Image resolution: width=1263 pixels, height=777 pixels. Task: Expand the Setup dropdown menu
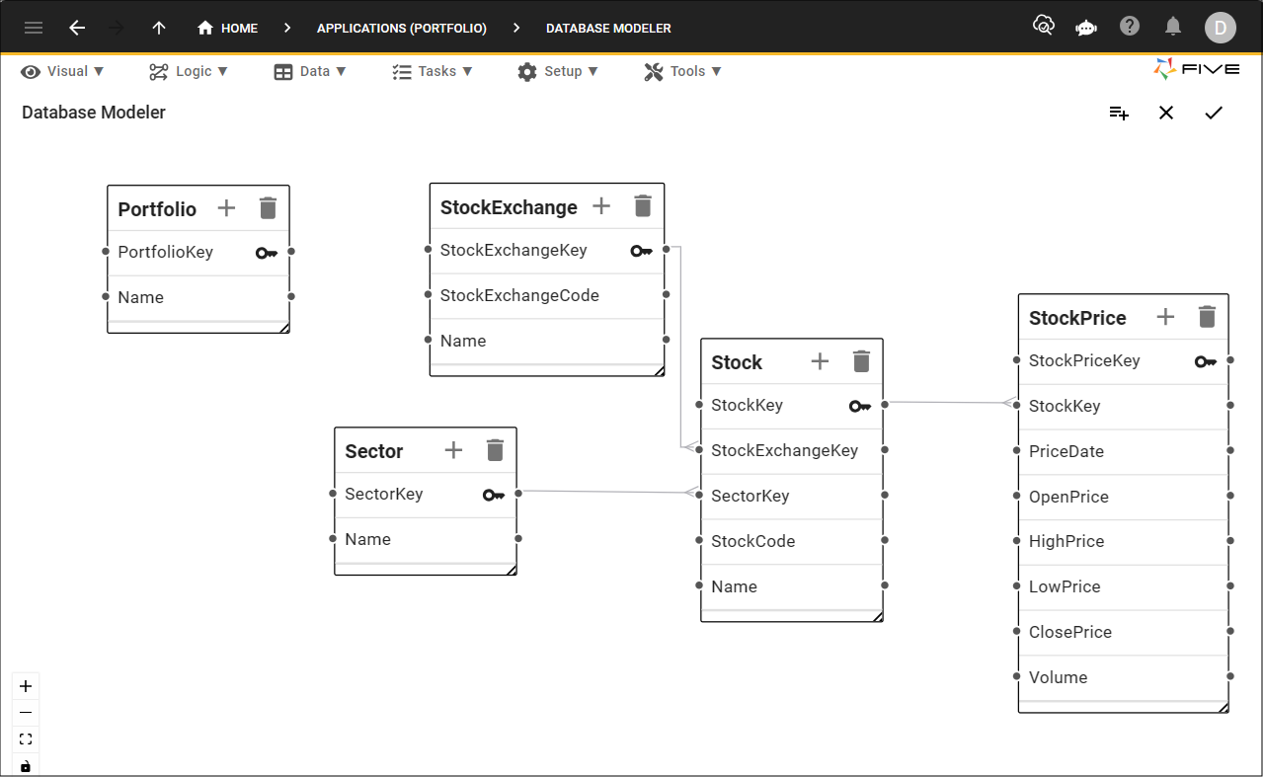click(x=558, y=71)
